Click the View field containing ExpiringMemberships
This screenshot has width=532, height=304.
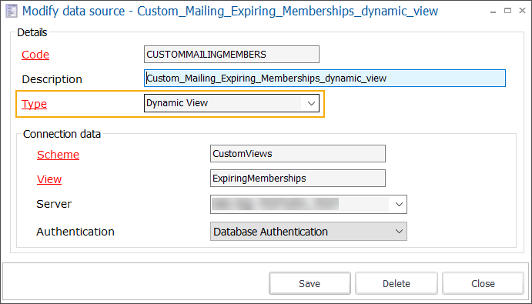297,178
